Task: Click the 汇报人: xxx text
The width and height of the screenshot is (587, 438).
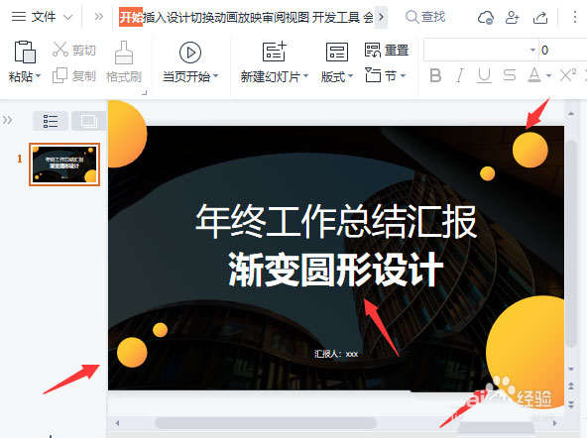Action: tap(336, 354)
